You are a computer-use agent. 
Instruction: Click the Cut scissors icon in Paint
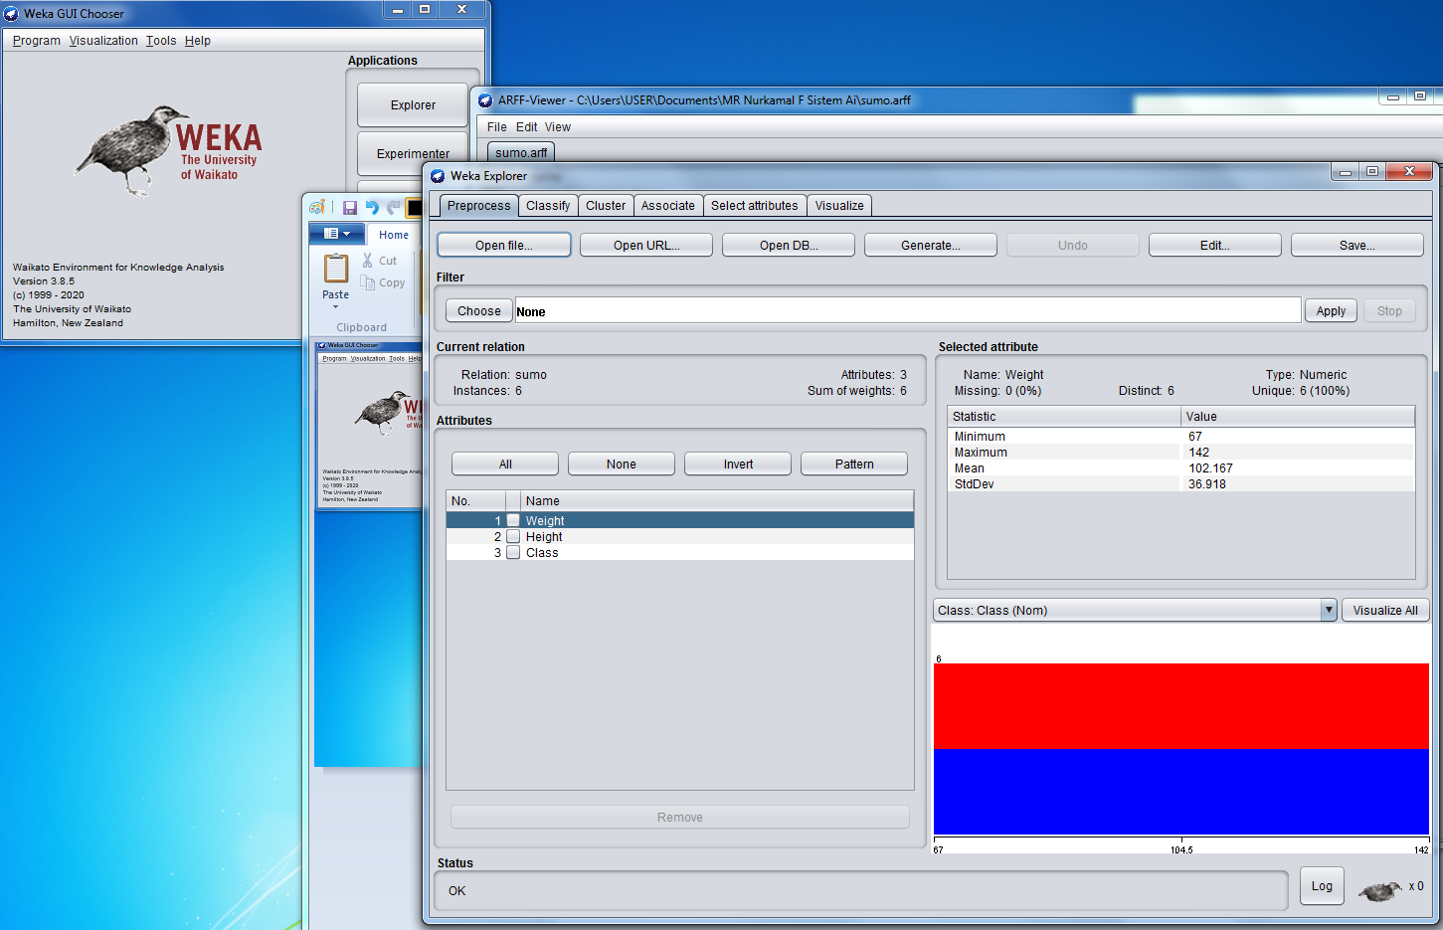368,261
